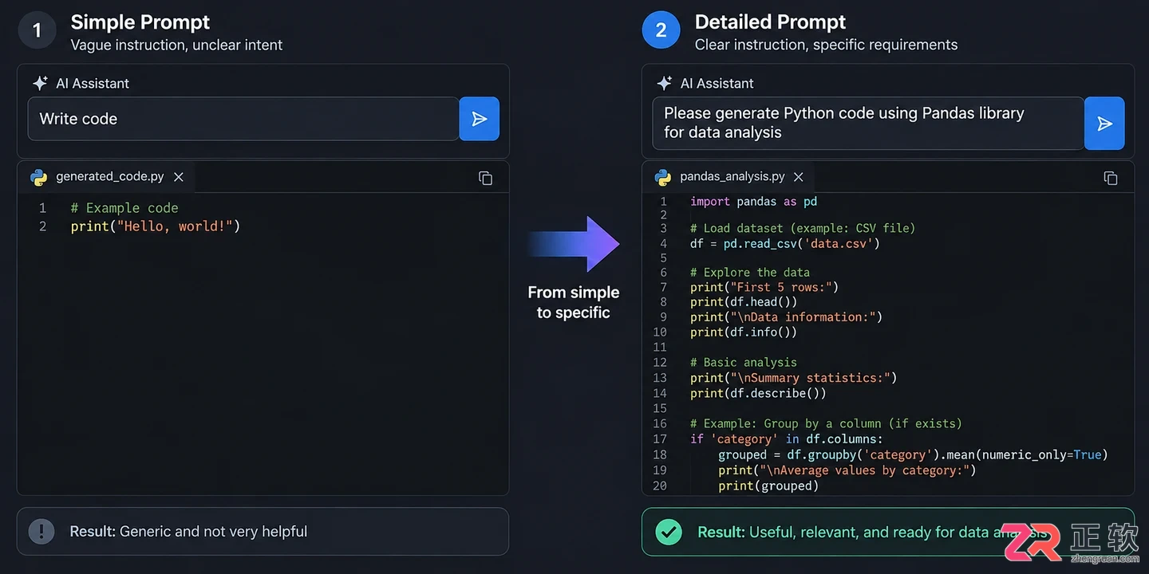Close the pandas_analysis.py tab

pos(798,177)
